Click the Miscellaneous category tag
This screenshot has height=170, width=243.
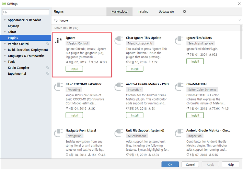tap(137, 136)
